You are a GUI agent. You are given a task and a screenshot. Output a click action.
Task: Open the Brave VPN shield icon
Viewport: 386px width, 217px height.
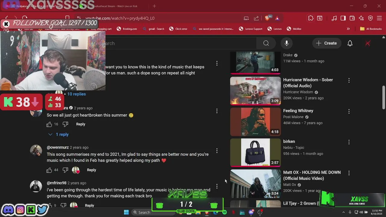pyautogui.click(x=370, y=18)
